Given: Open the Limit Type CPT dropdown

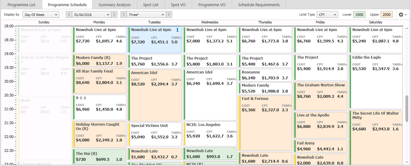Looking at the screenshot, I should tap(327, 14).
